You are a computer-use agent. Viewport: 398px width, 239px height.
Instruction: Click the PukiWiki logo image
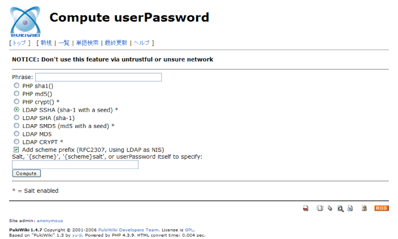pyautogui.click(x=25, y=22)
